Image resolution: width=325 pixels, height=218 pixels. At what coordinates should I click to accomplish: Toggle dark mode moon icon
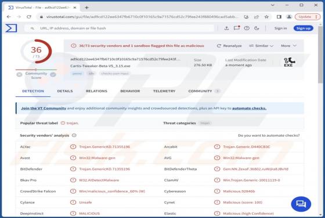click(x=257, y=28)
